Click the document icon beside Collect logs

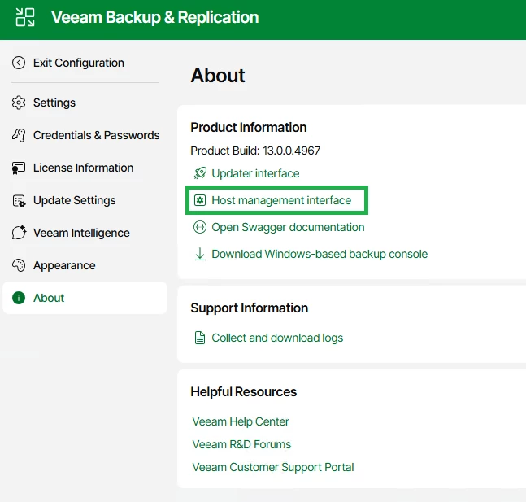[200, 338]
